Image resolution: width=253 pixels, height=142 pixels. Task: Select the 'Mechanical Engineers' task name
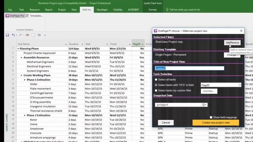(40, 62)
